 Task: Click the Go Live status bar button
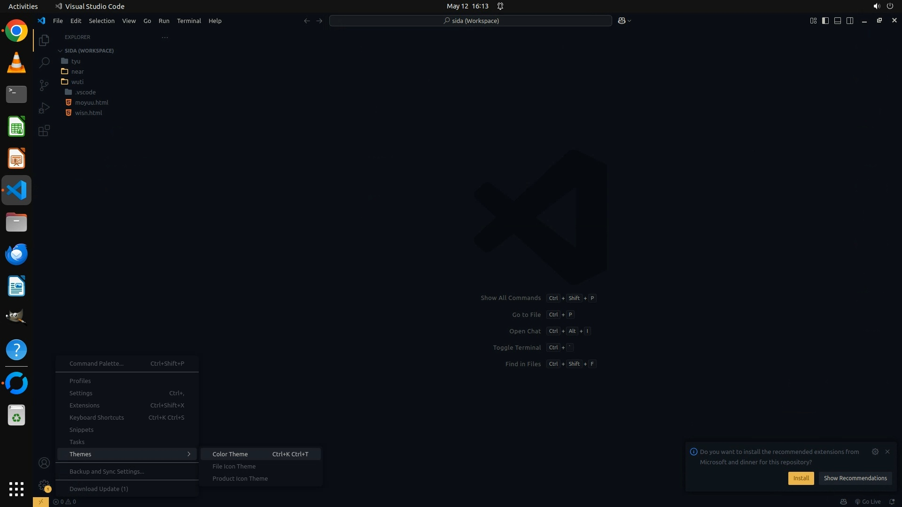point(868,502)
